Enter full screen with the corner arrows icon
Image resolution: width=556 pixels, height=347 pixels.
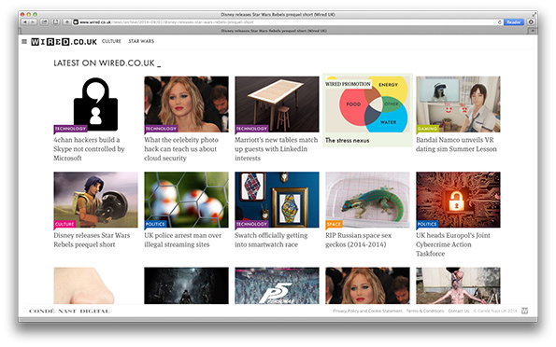pos(534,15)
